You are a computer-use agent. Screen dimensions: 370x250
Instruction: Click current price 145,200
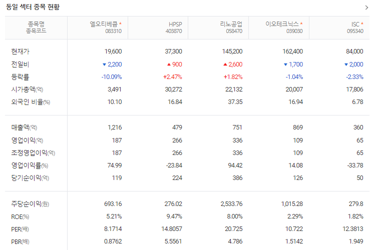coord(232,51)
